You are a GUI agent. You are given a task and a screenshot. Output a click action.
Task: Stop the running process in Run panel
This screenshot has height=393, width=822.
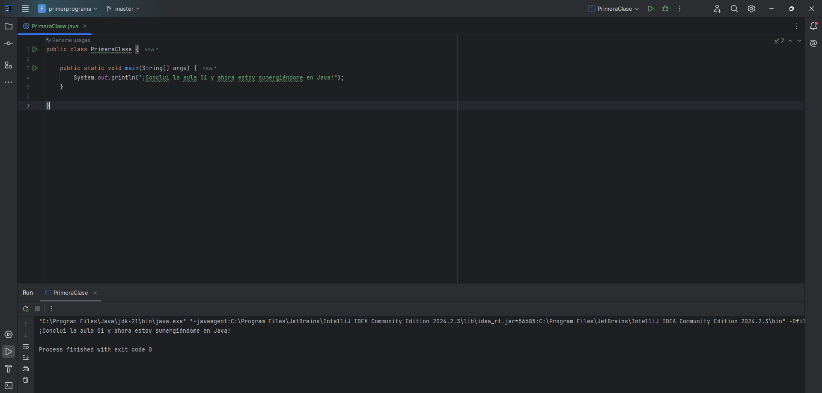tap(37, 309)
